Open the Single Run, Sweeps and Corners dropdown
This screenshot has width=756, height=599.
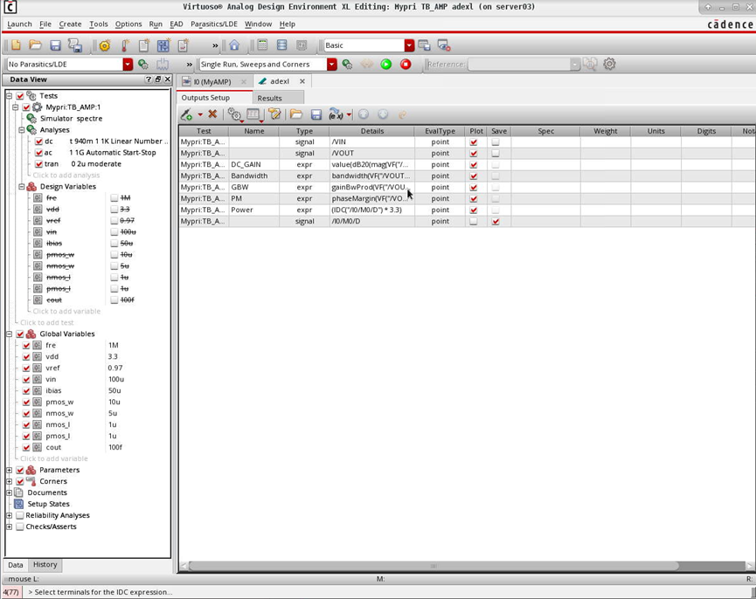(330, 64)
